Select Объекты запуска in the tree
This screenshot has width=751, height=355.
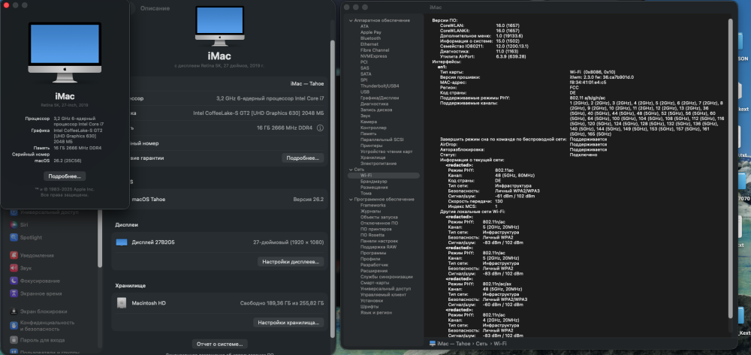(379, 217)
